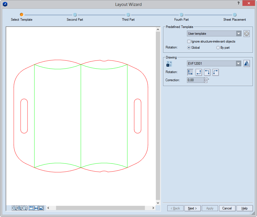Go to the Sheet Placement step
The height and width of the screenshot is (217, 257).
[x=235, y=15]
